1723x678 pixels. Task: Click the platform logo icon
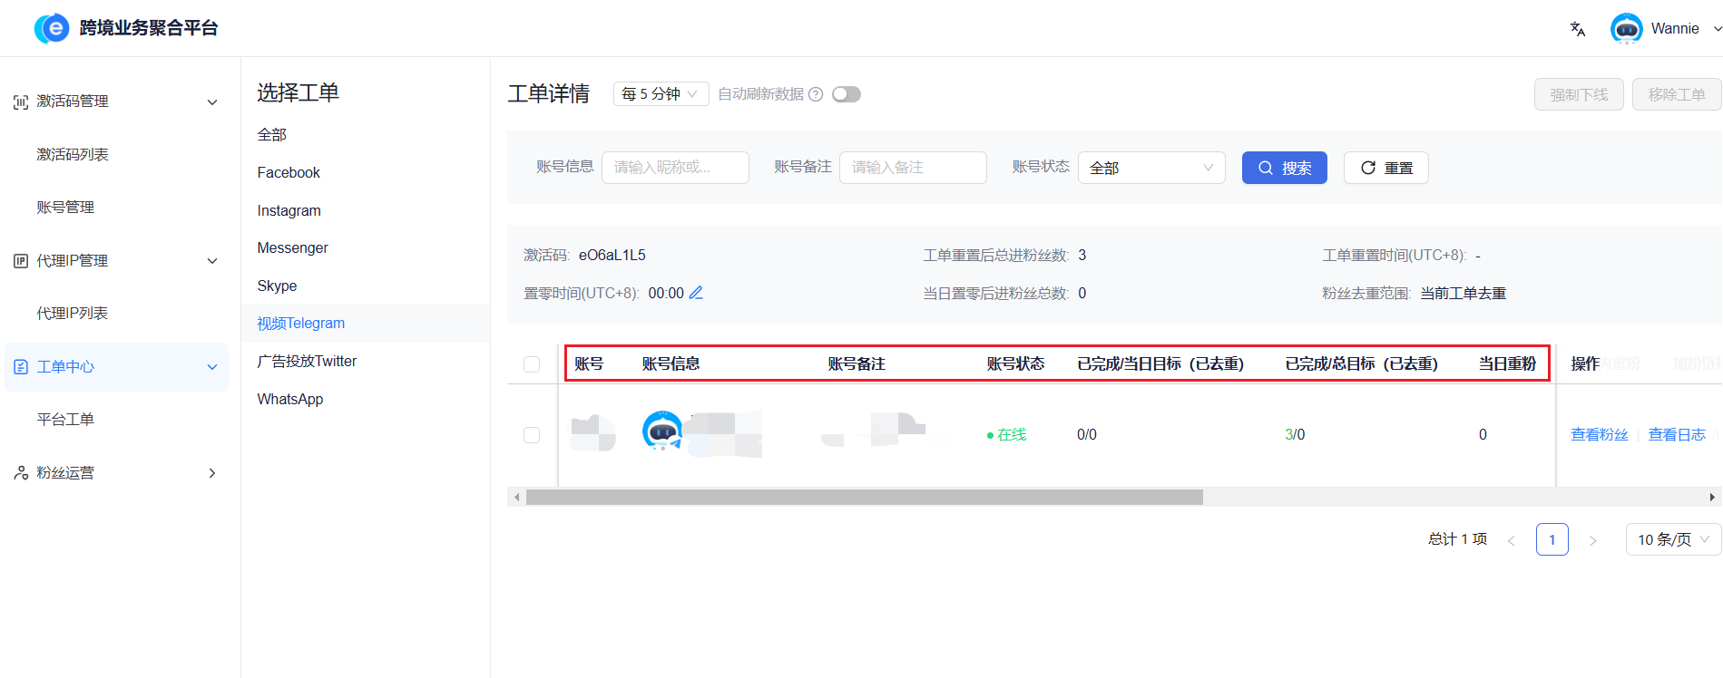pyautogui.click(x=52, y=28)
